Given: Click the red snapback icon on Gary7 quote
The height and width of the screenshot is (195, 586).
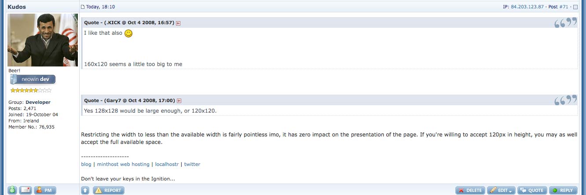Looking at the screenshot, I should click(179, 101).
